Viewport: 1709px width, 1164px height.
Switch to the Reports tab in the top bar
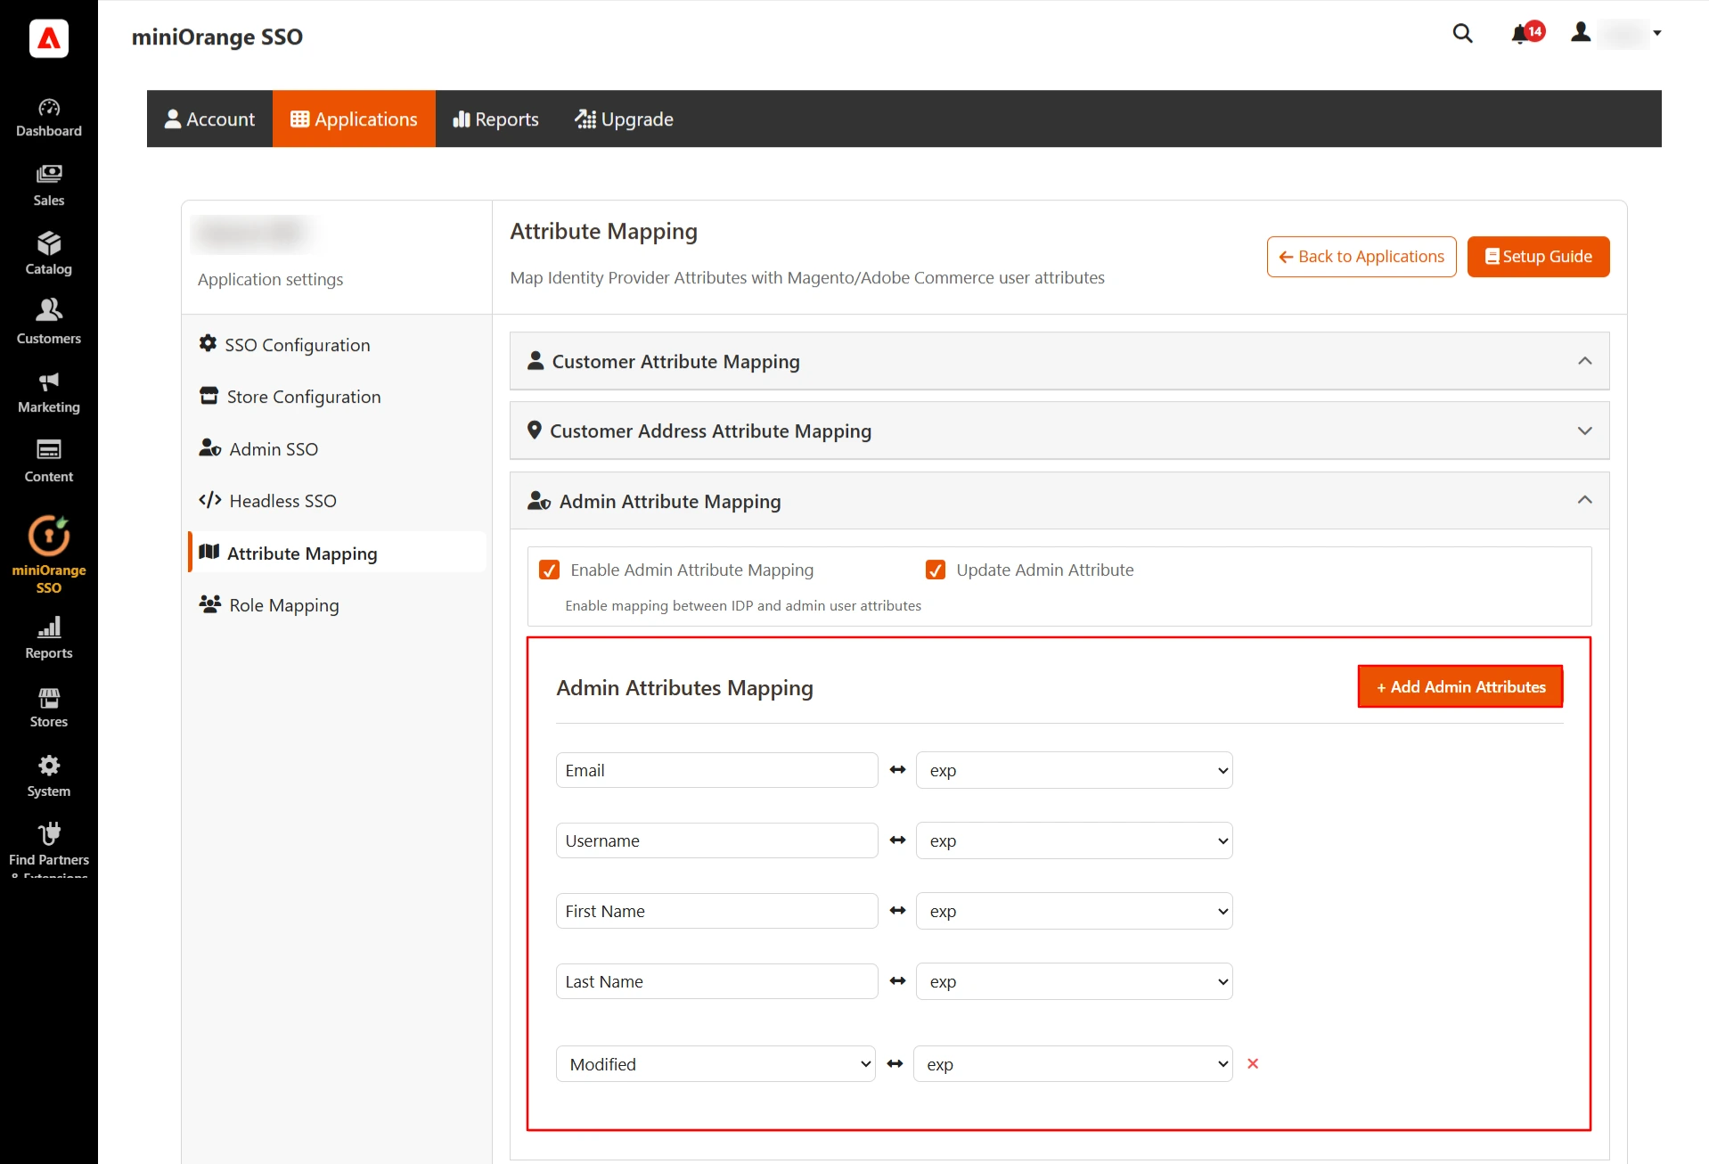[x=495, y=119]
